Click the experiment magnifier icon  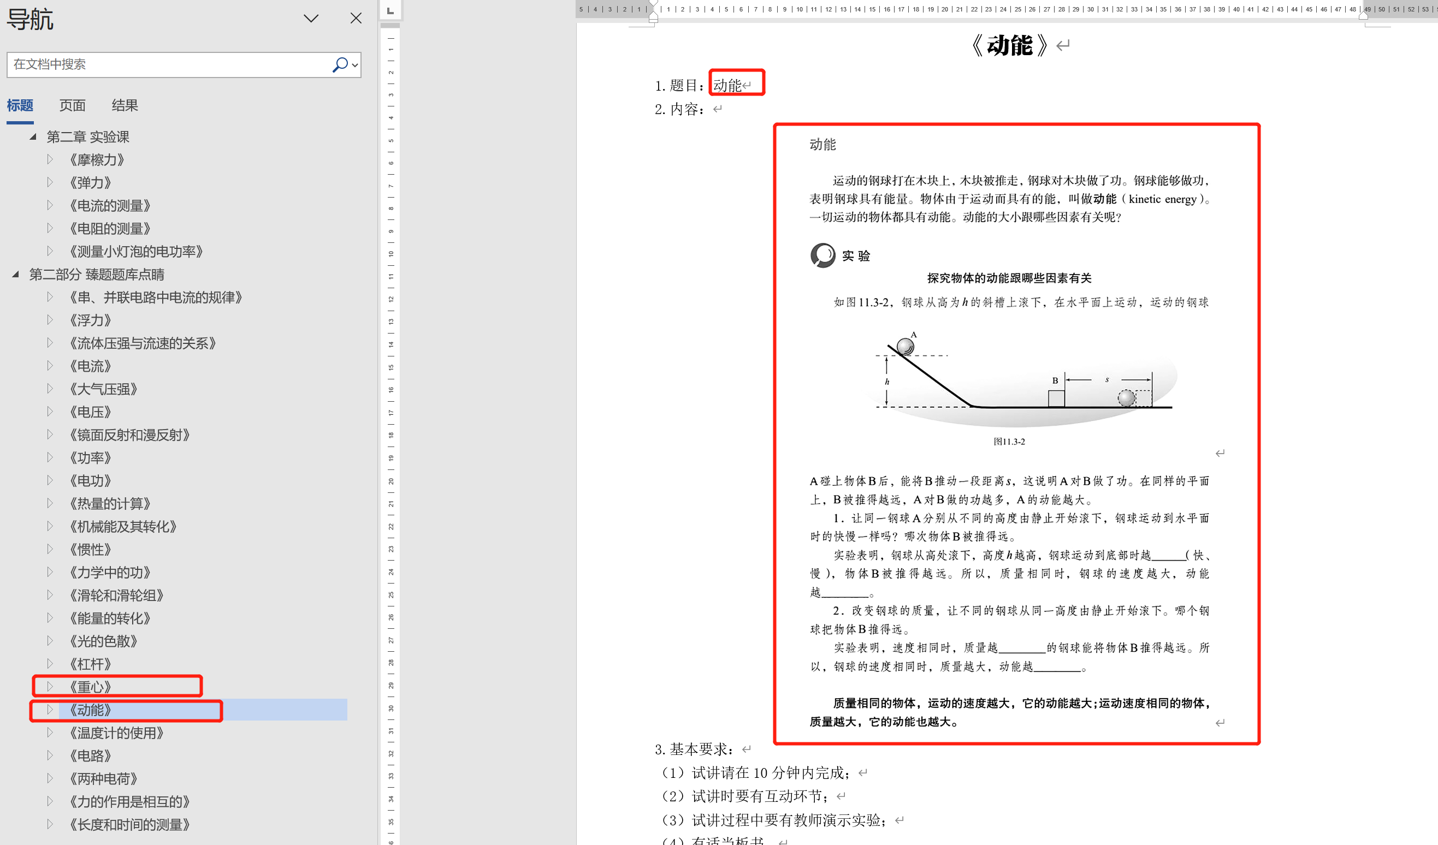coord(822,255)
